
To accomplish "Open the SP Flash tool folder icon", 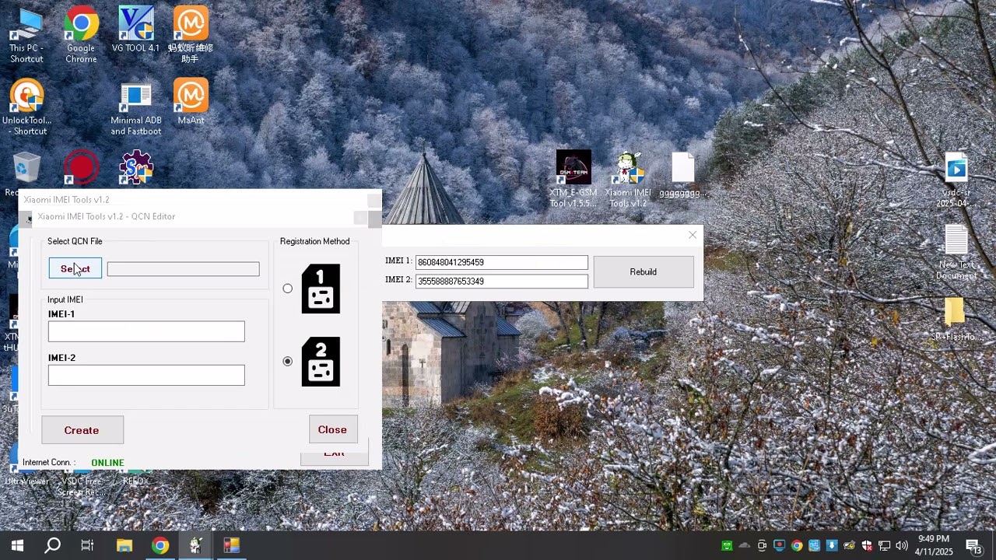I will (956, 319).
